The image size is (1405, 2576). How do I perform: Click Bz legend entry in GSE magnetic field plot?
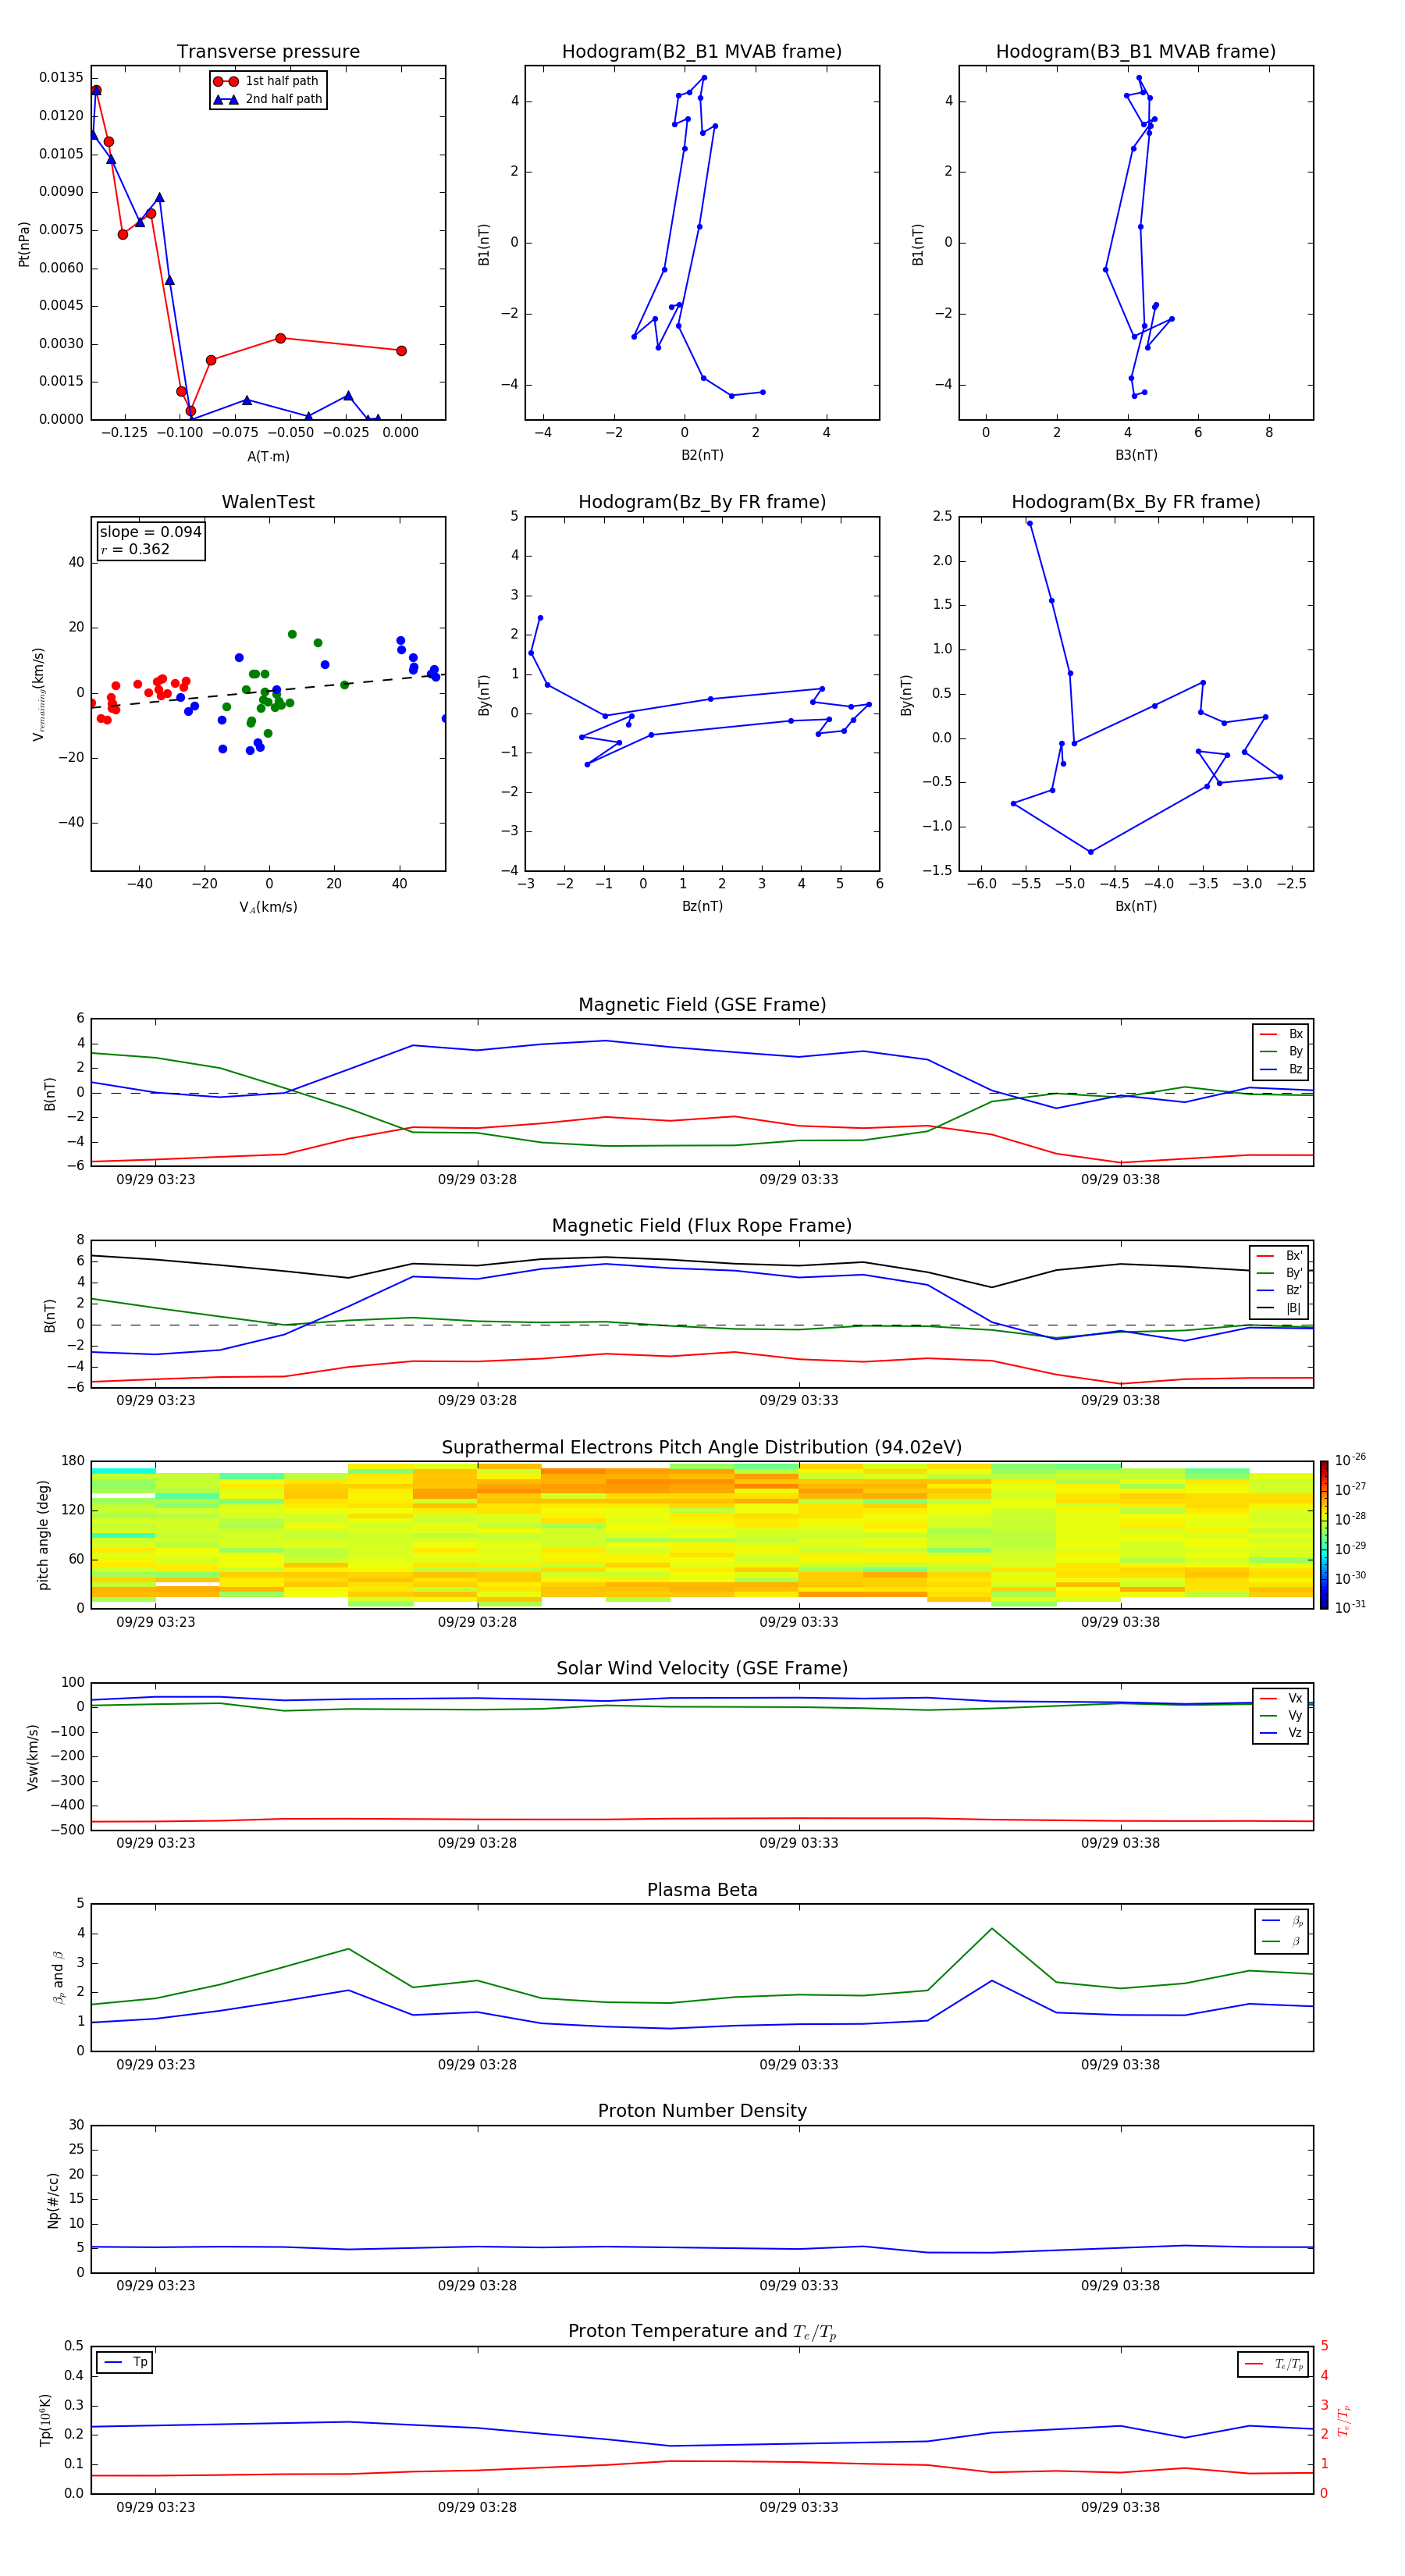pos(1281,1069)
